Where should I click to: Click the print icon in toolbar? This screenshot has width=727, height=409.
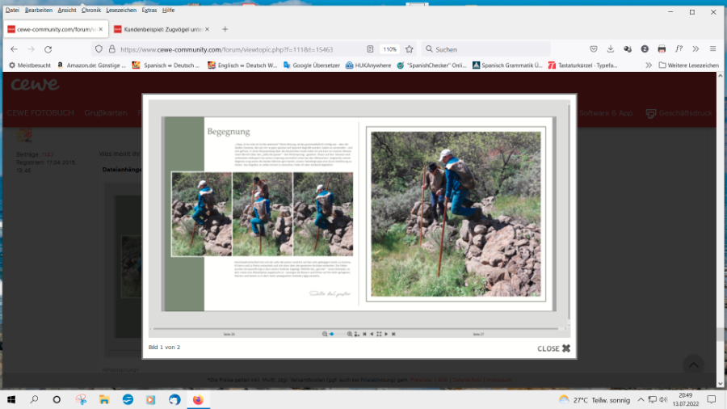(x=662, y=49)
